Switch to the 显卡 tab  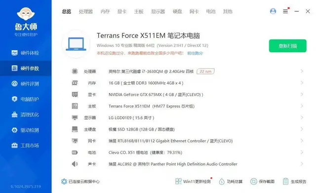(122, 11)
